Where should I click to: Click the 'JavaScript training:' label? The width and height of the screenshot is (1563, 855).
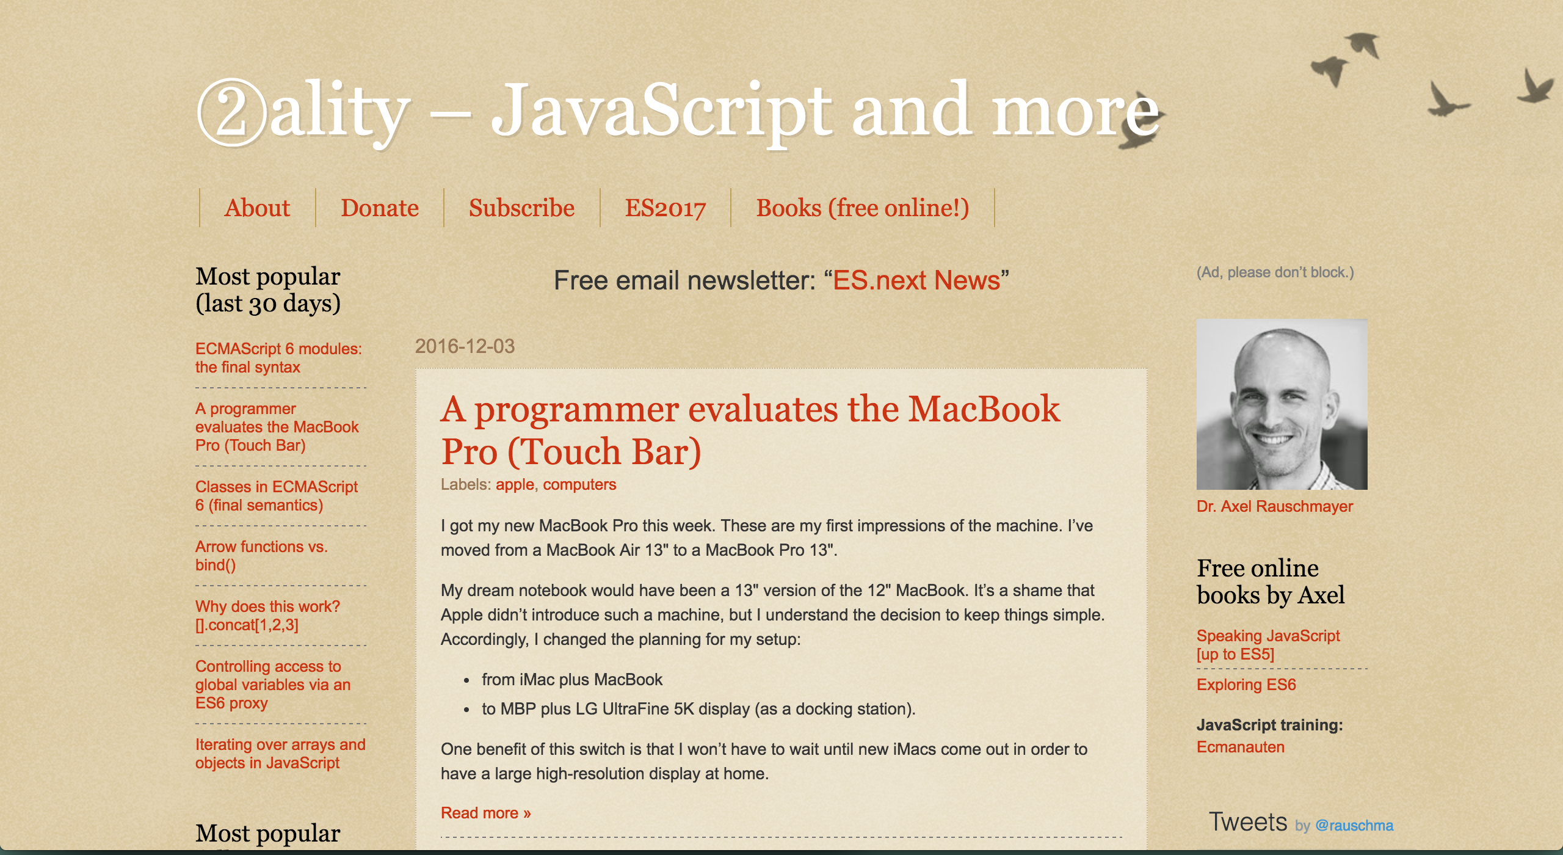pyautogui.click(x=1270, y=725)
